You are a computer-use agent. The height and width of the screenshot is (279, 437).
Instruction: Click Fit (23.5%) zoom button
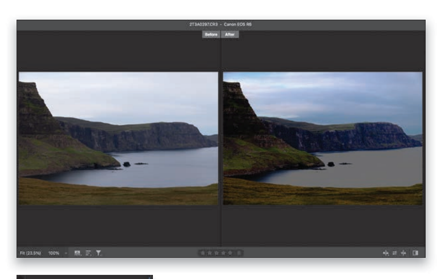[29, 253]
